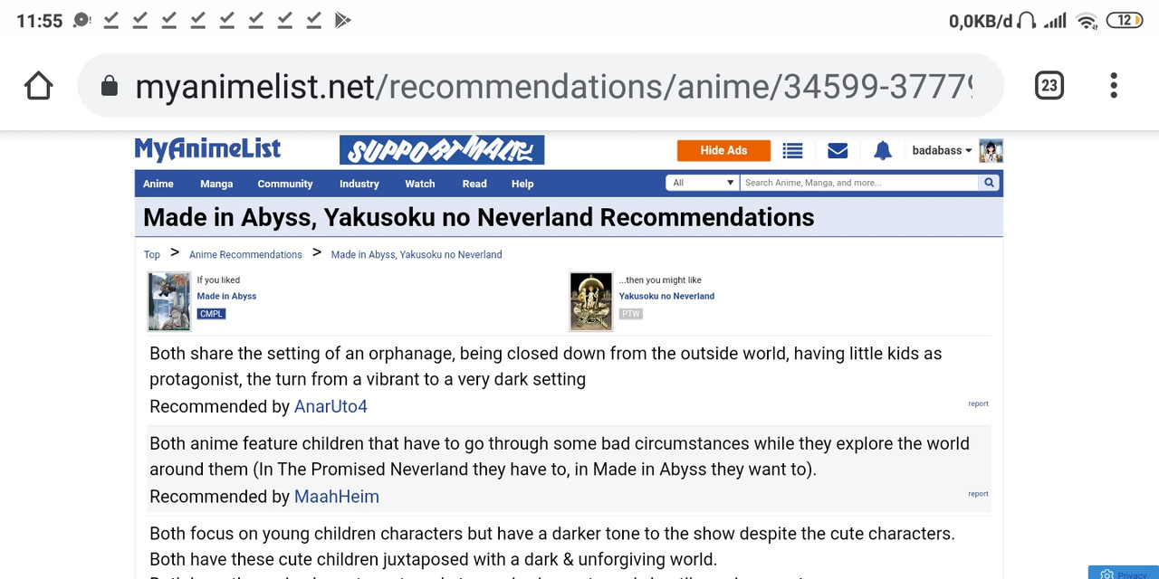
Task: View notifications with the bell icon
Action: (882, 150)
